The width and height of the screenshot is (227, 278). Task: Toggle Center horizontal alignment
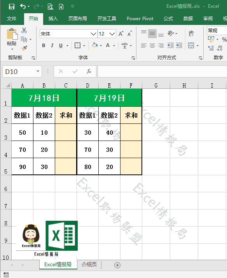(x=152, y=46)
